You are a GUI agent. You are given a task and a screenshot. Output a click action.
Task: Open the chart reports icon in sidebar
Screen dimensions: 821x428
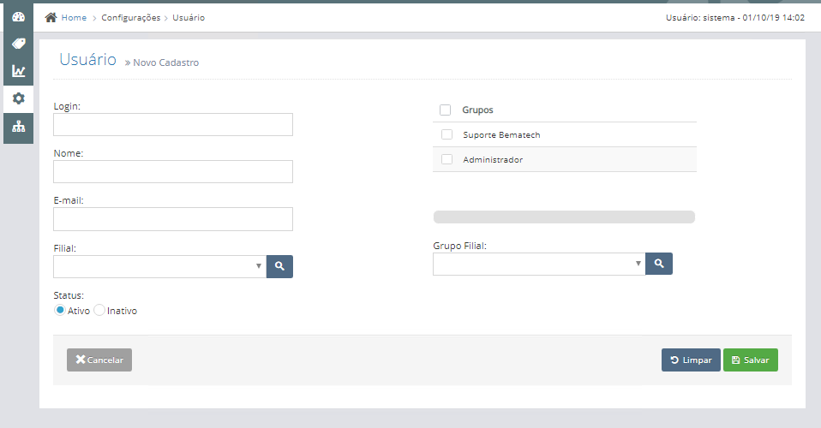click(18, 71)
